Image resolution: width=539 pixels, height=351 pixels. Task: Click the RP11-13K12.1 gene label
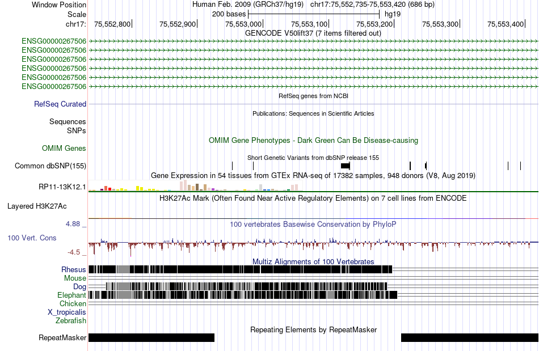pyautogui.click(x=62, y=187)
